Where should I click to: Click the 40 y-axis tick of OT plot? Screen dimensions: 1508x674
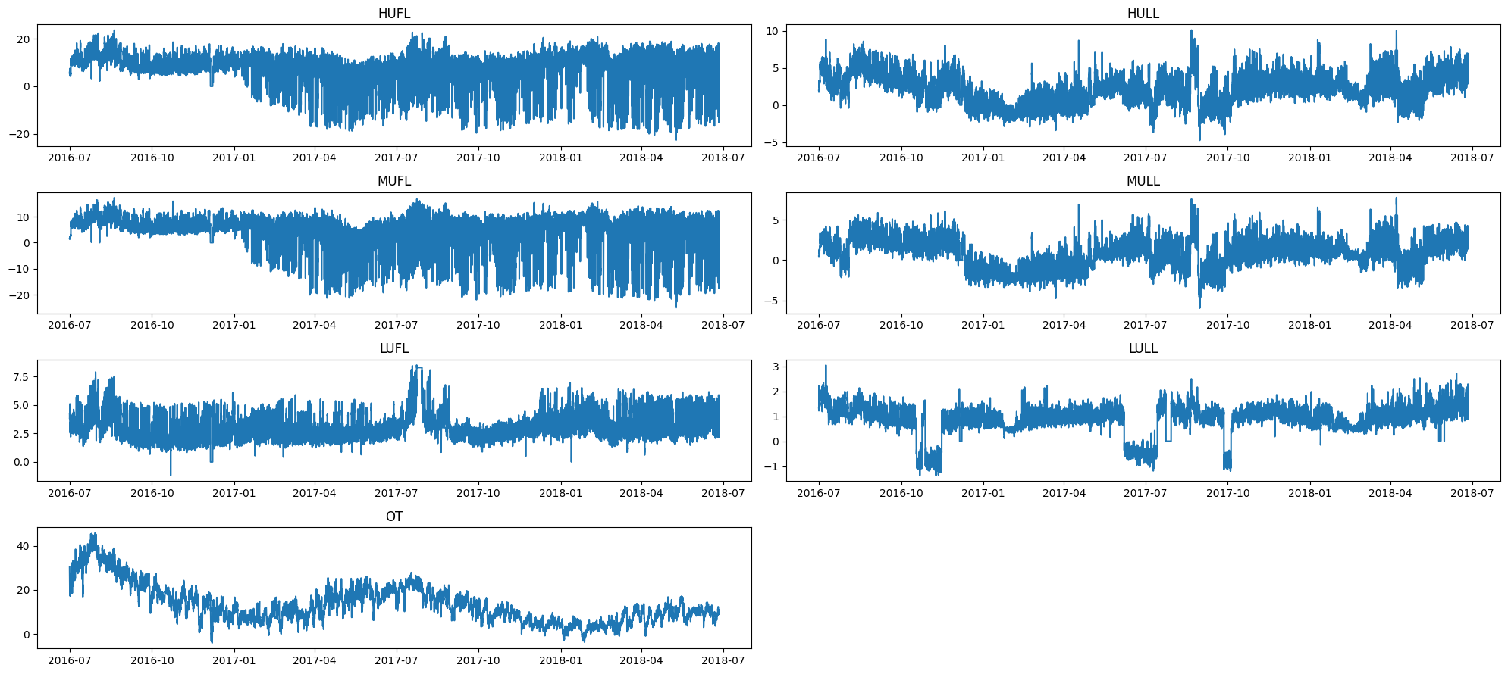[23, 546]
